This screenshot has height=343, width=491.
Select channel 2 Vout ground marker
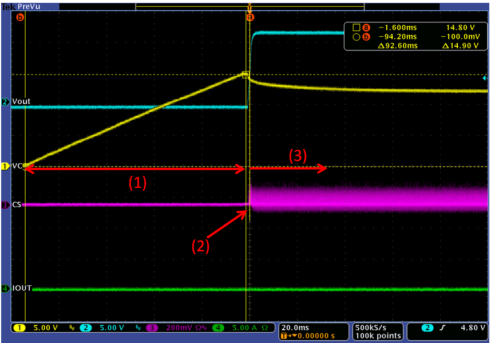[6, 102]
